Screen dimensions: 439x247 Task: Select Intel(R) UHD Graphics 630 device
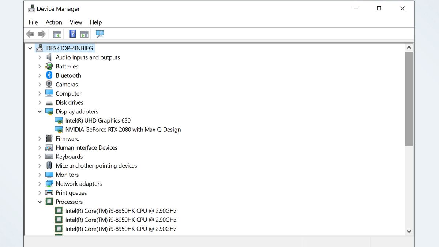click(98, 120)
